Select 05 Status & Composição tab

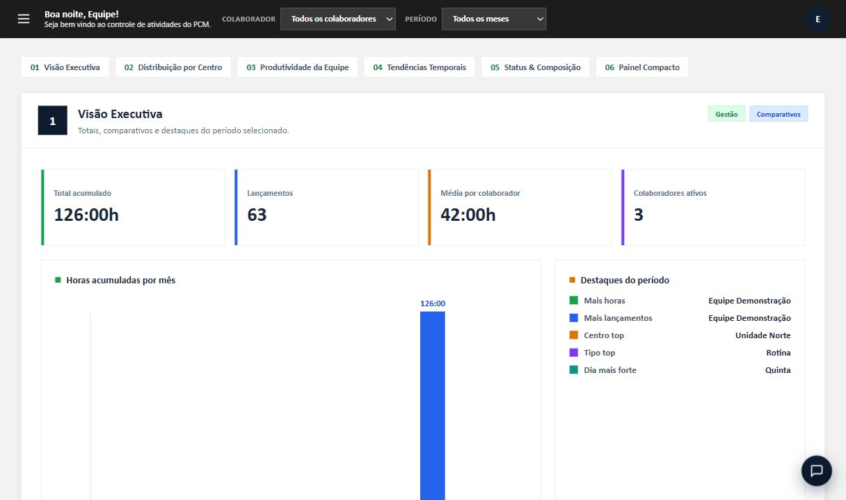[536, 67]
